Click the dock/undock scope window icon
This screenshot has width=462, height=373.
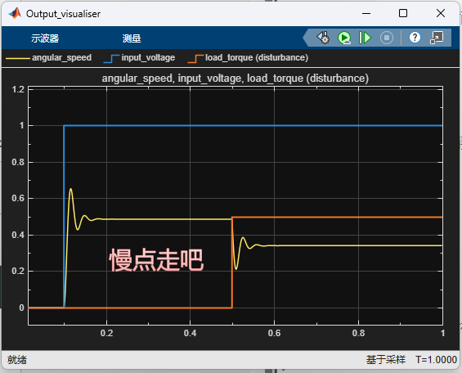(437, 38)
